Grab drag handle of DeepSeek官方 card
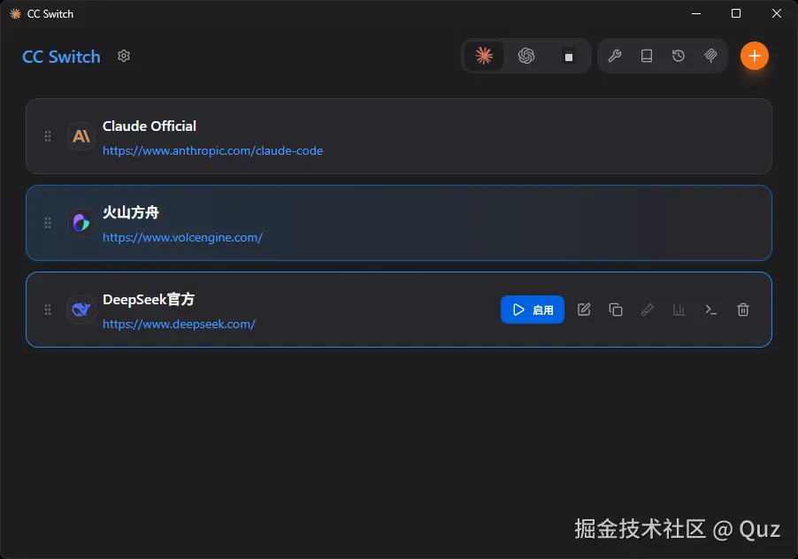 (47, 310)
